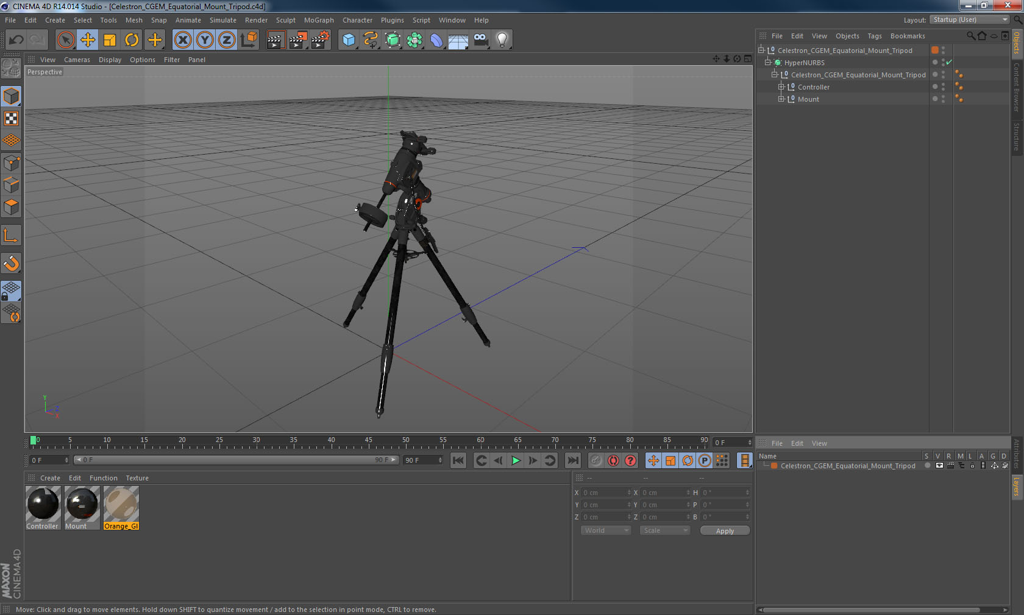Click the timeline preview range slider
Image resolution: width=1024 pixels, height=615 pixels.
click(x=236, y=460)
